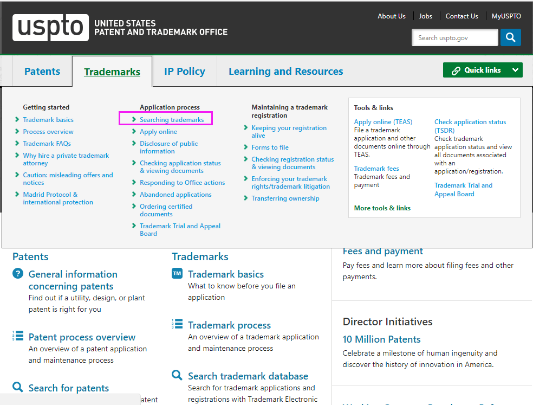The width and height of the screenshot is (533, 405).
Task: Click into the Search uspto.gov field
Action: tap(454, 38)
